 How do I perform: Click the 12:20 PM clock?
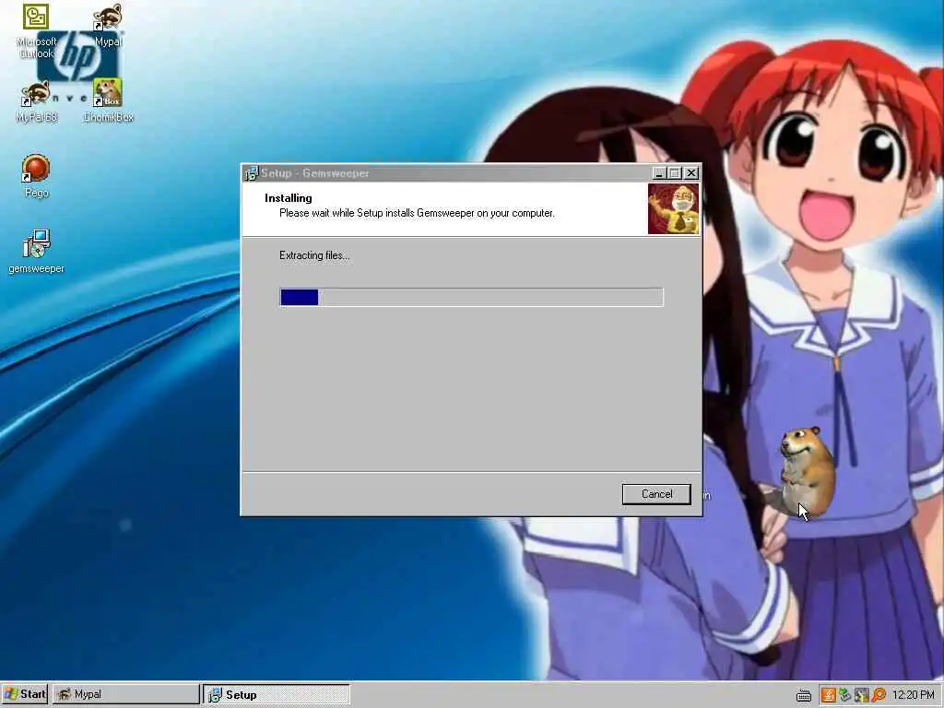(x=914, y=695)
